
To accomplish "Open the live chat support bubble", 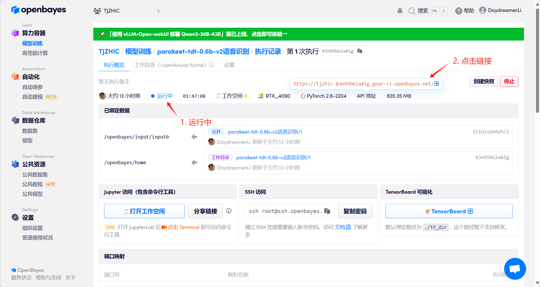I will (515, 269).
